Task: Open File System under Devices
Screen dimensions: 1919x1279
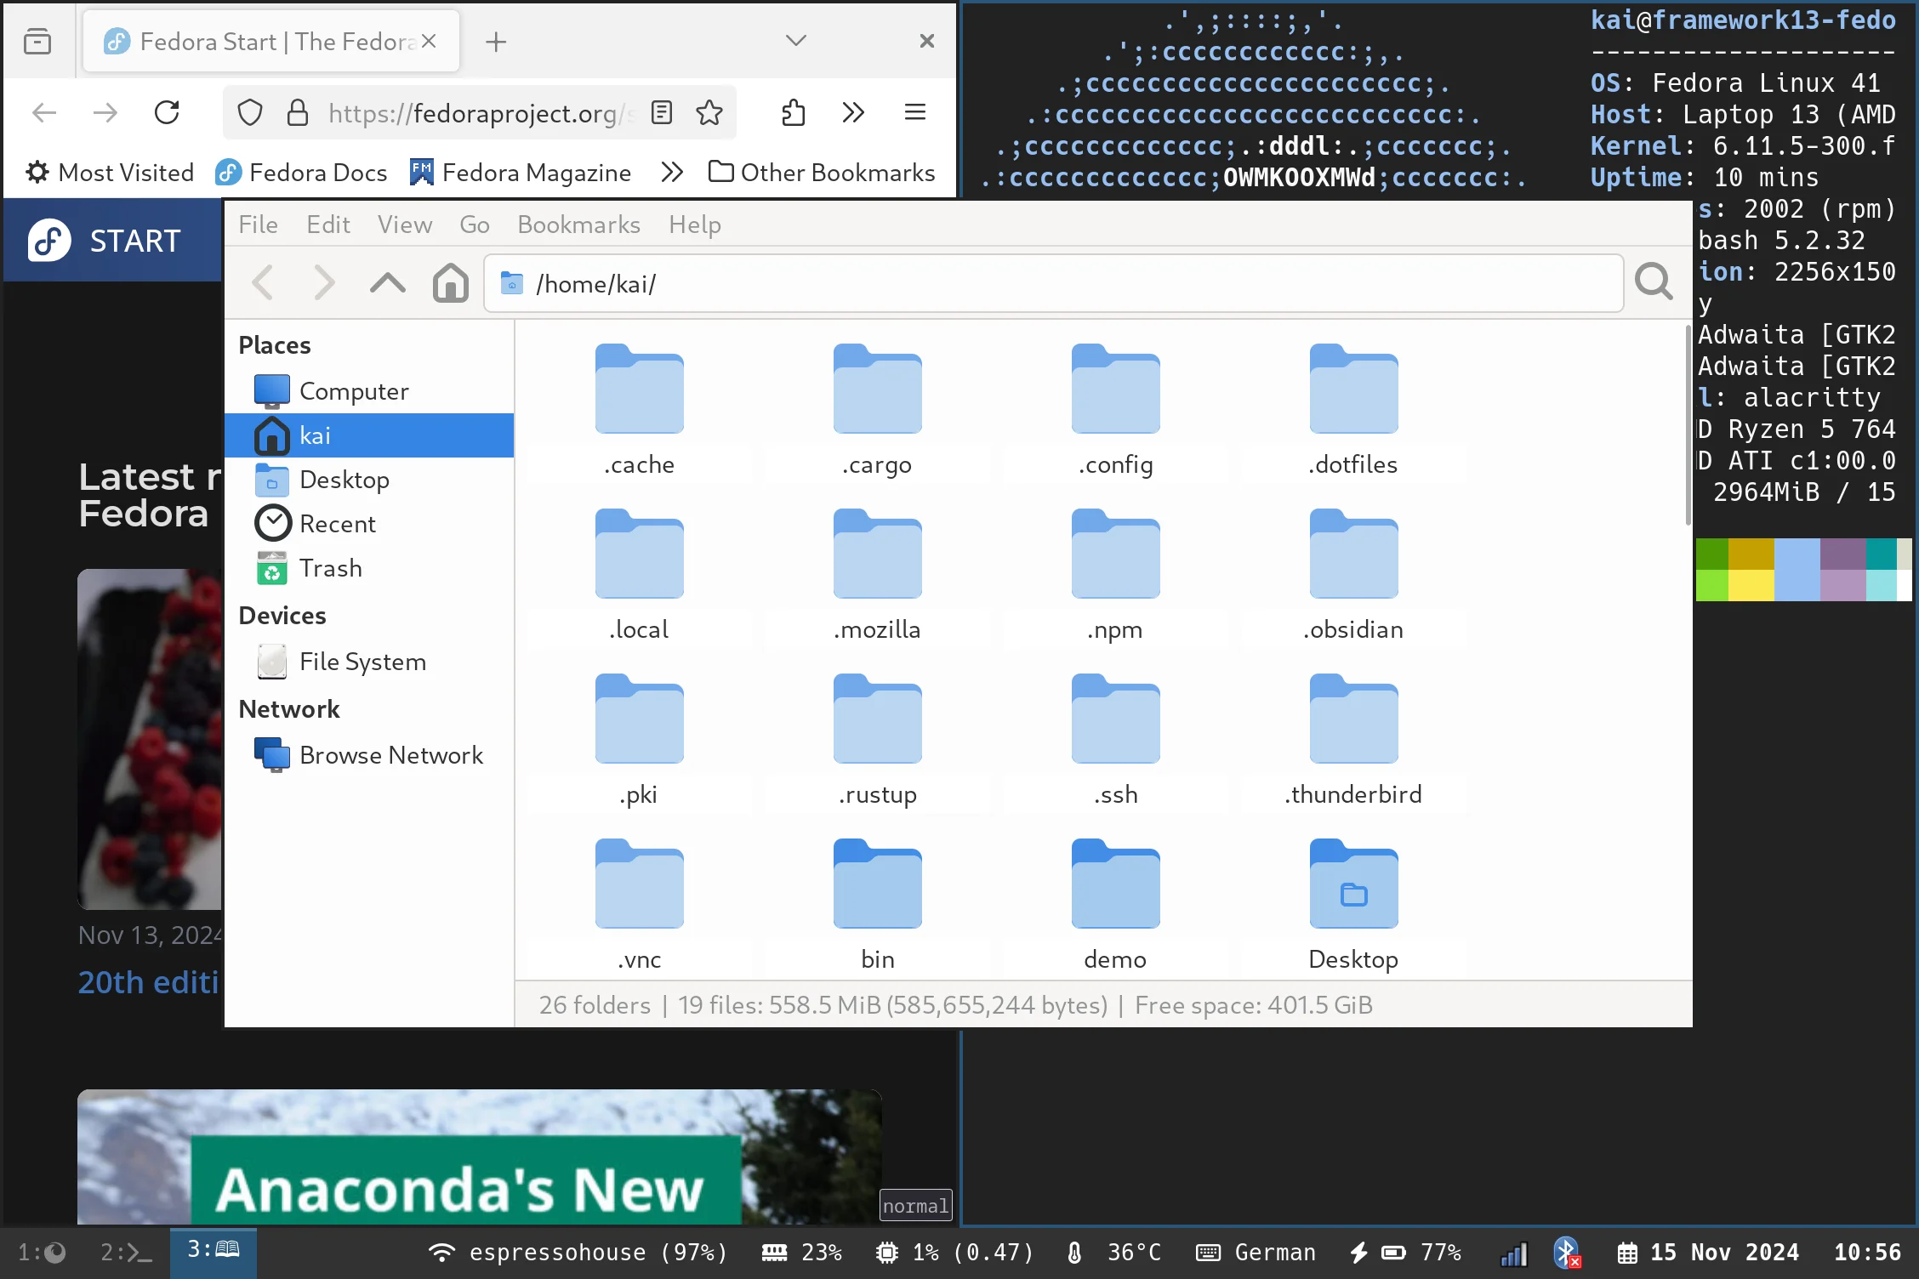Action: [x=362, y=661]
